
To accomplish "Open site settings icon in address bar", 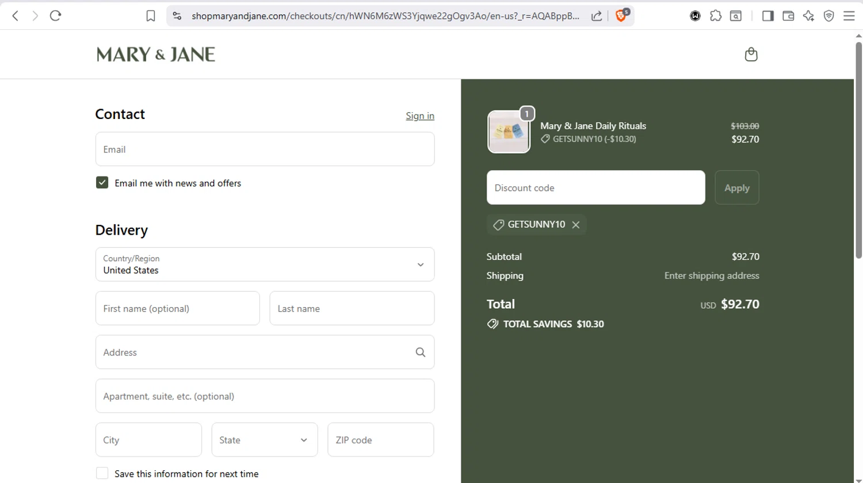I will (x=177, y=16).
